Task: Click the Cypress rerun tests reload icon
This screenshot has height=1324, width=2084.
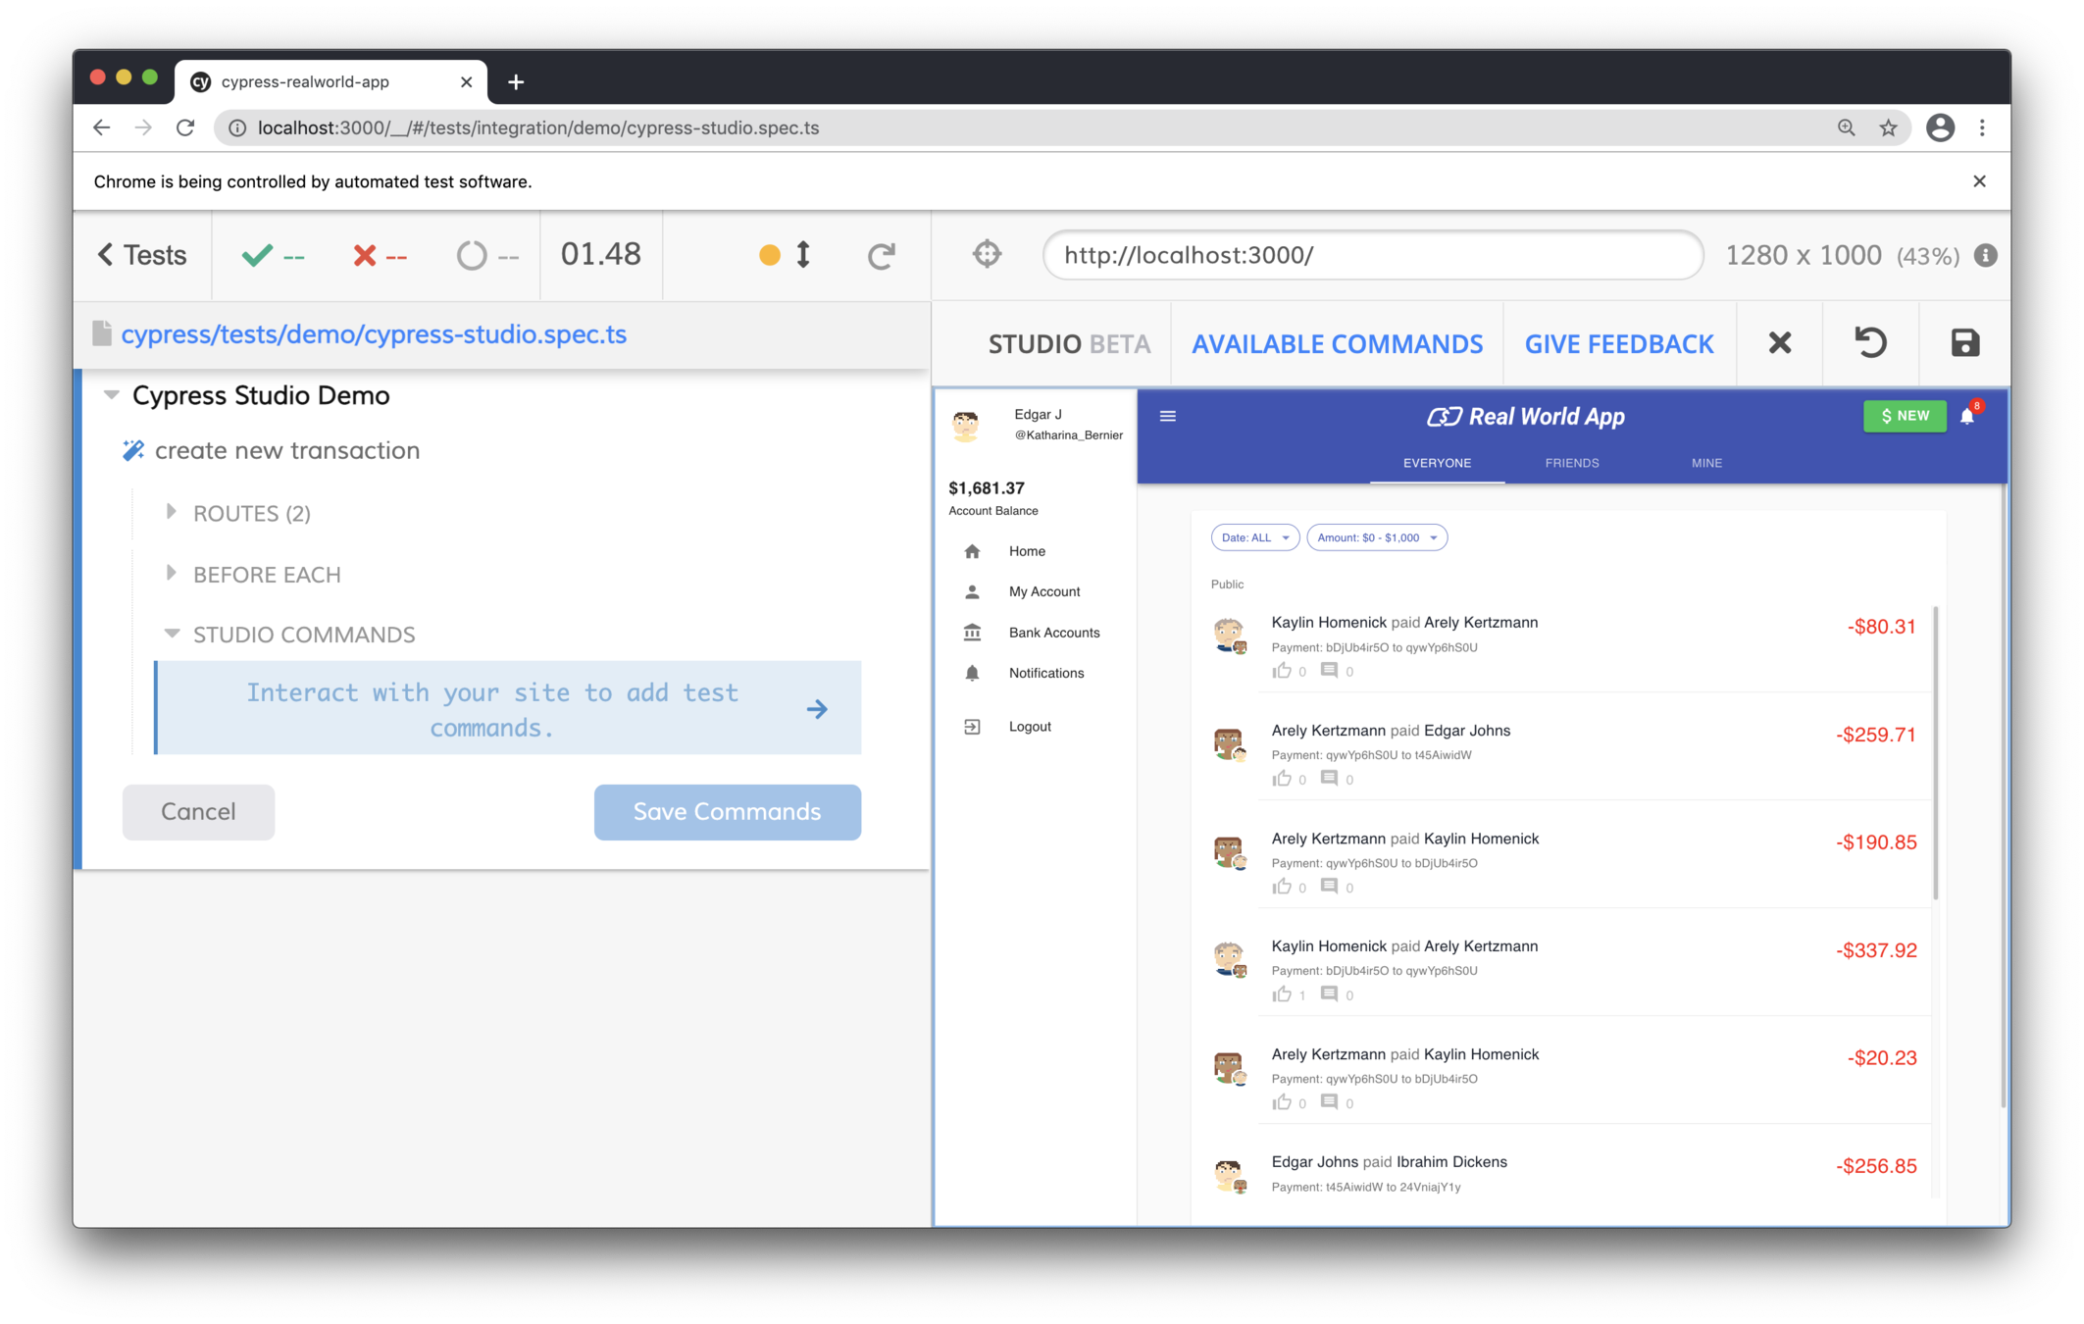Action: [882, 256]
